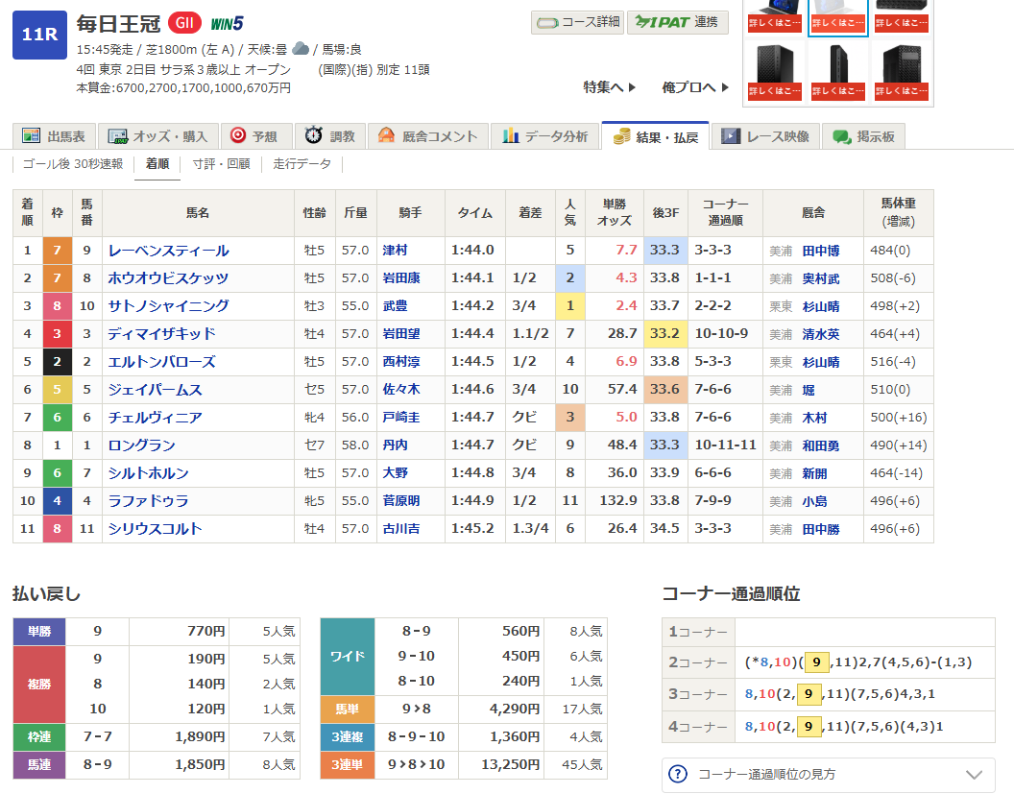Select the 寸評・回顧 sub-tab
1014x794 pixels.
click(221, 164)
